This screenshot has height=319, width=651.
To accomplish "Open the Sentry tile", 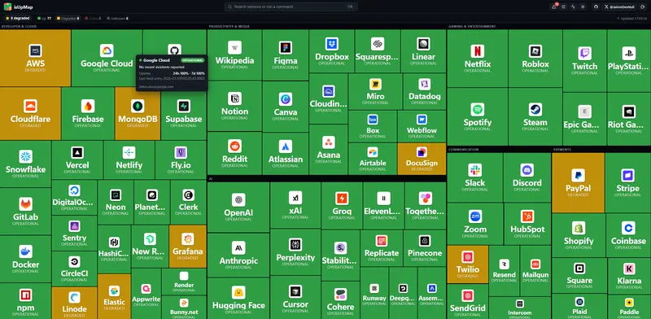I will tap(74, 233).
